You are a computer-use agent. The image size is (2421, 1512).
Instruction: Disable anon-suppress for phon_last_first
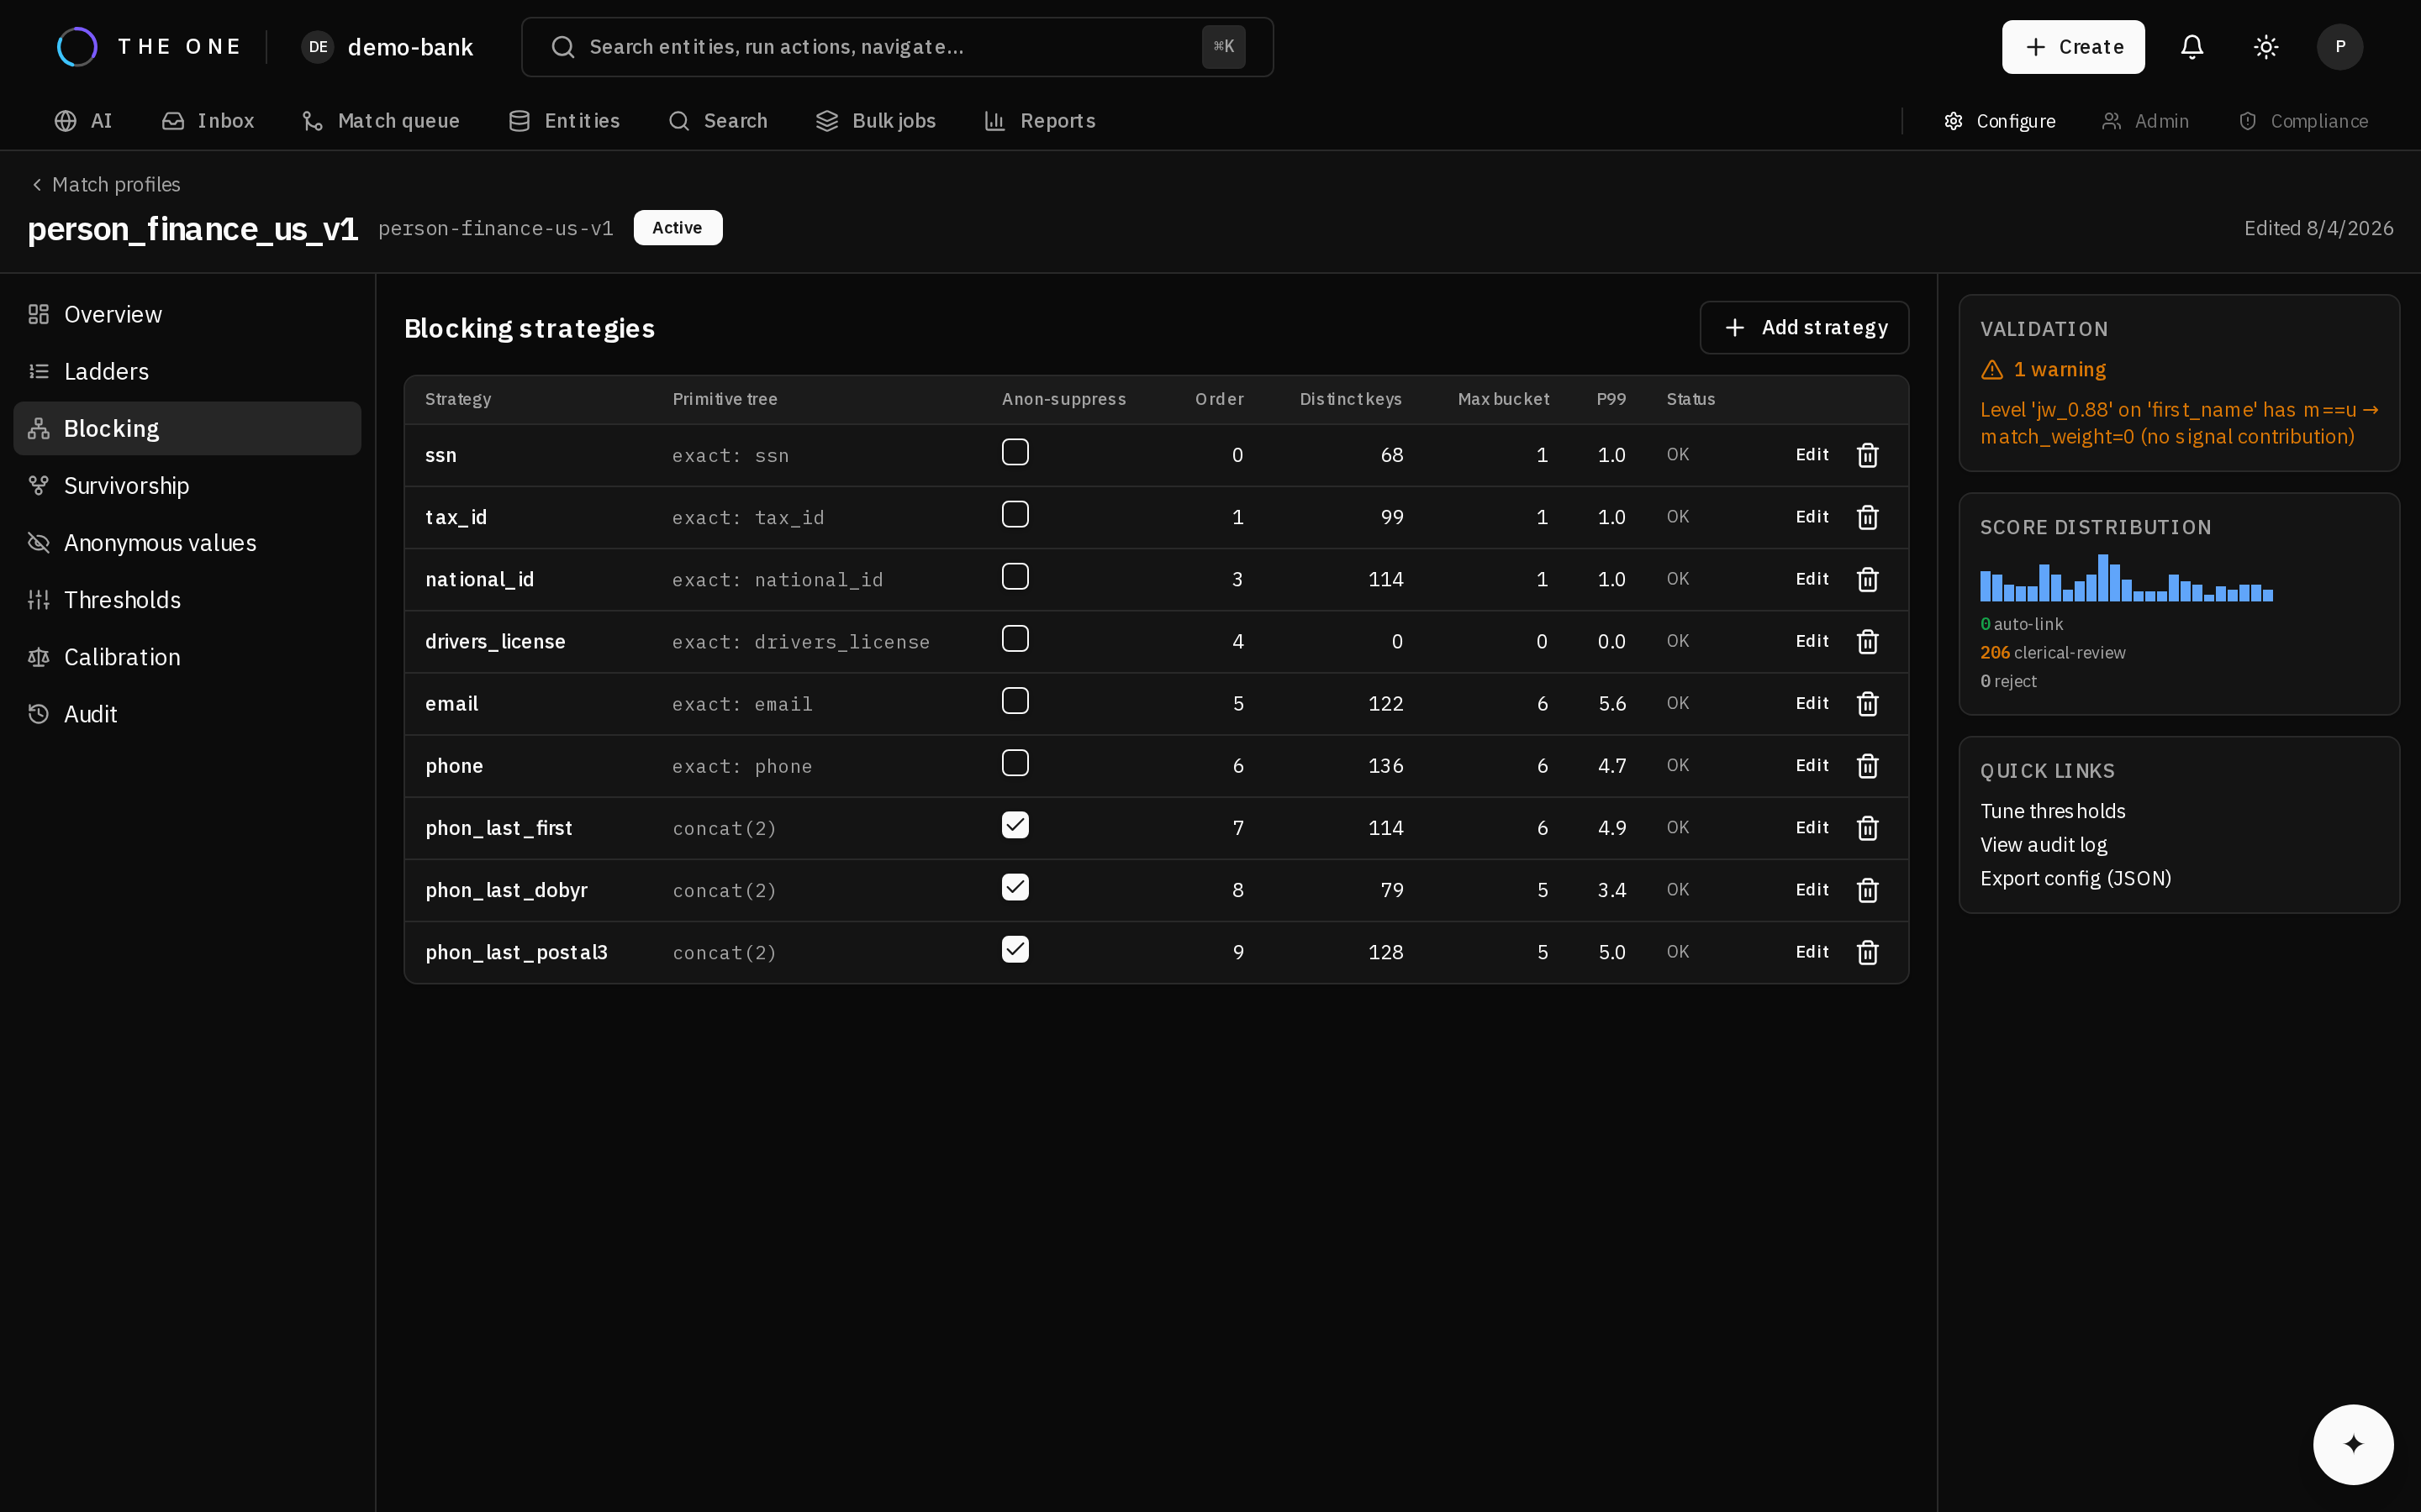tap(1015, 825)
